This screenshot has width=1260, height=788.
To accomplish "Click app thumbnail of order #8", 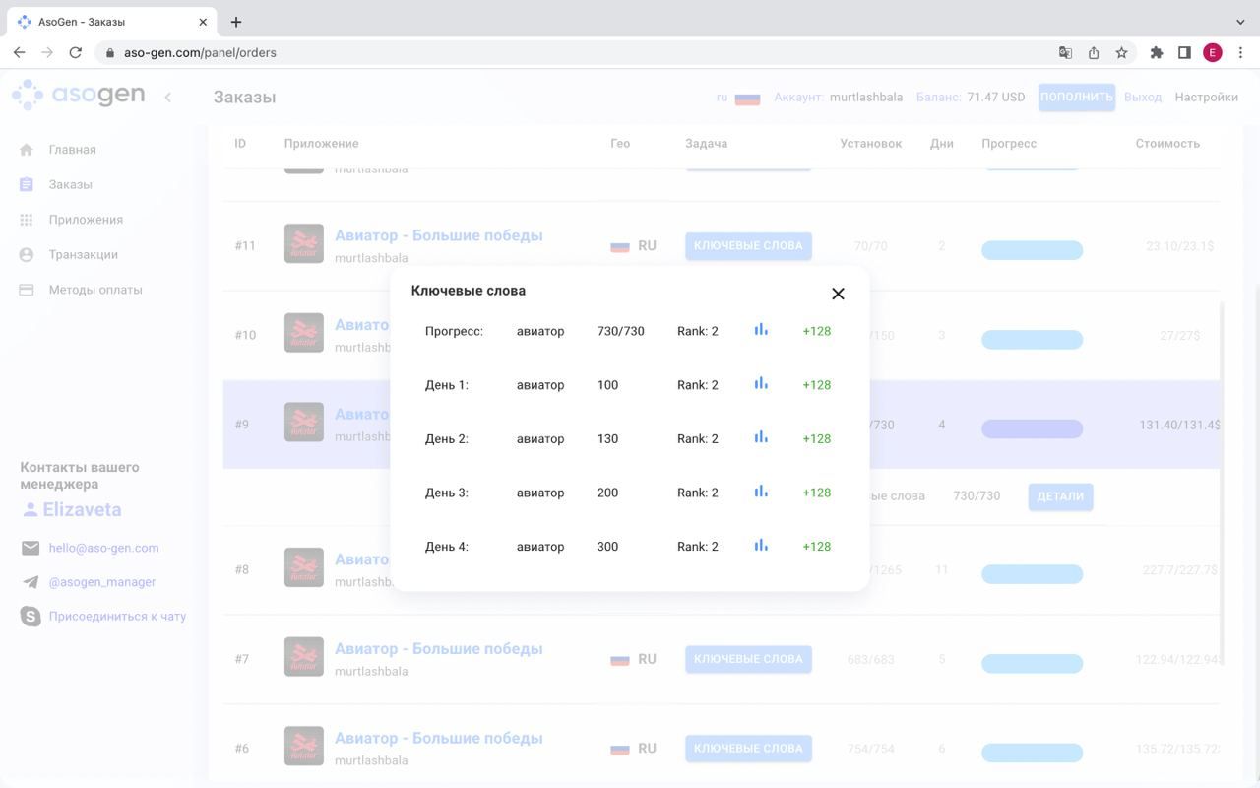I will coord(304,567).
